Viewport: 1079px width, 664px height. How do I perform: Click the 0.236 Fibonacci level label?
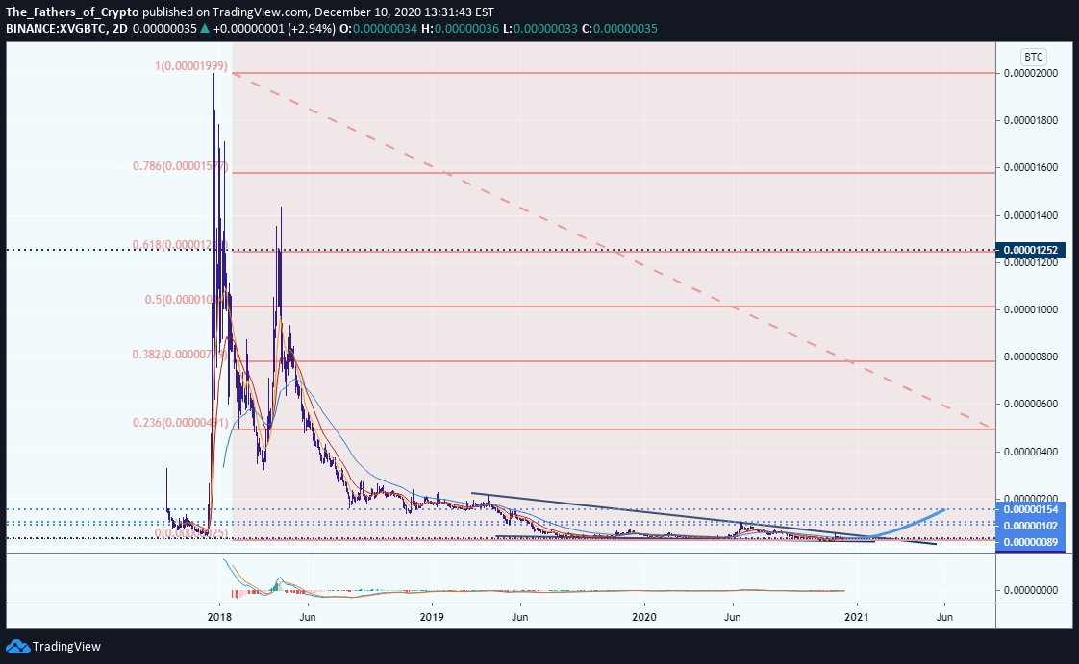[x=180, y=423]
